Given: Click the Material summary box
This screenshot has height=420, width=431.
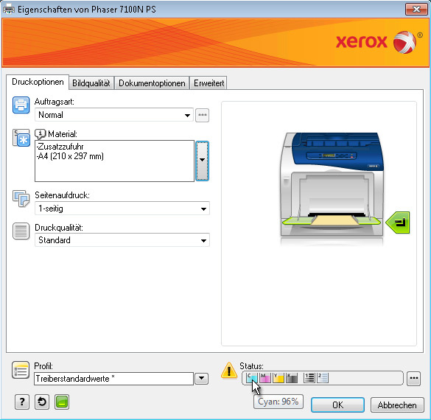Looking at the screenshot, I should click(114, 161).
